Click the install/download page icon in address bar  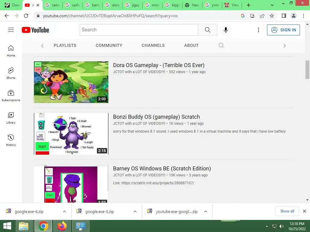click(x=252, y=16)
